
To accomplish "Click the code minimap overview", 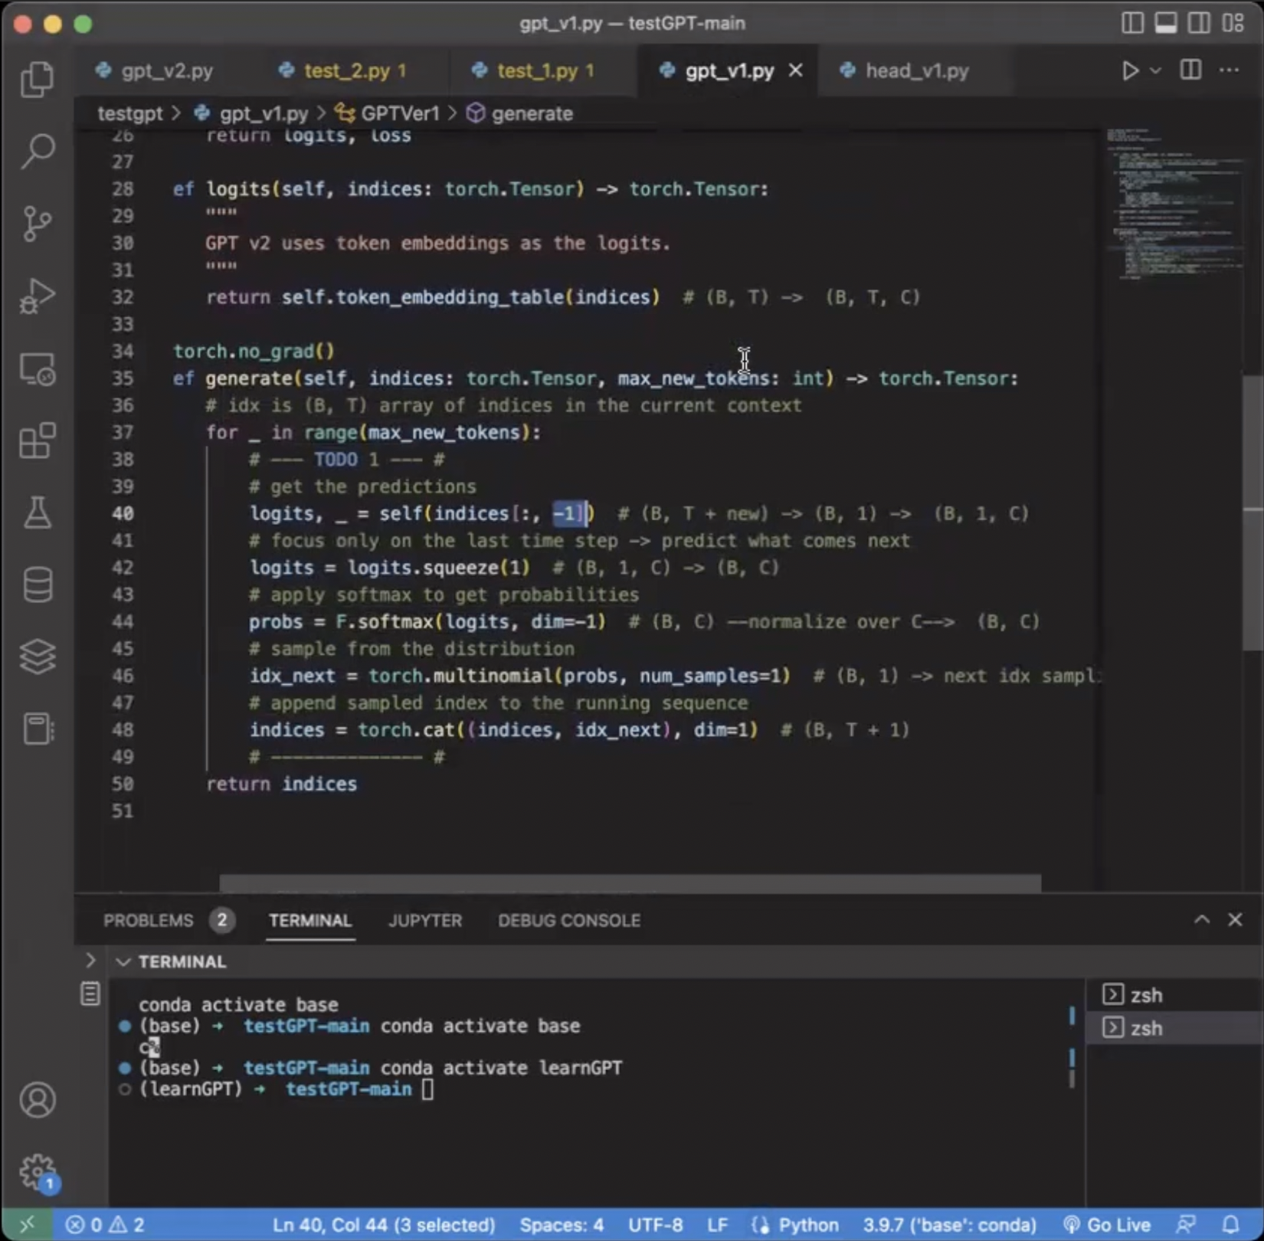I will [x=1174, y=204].
